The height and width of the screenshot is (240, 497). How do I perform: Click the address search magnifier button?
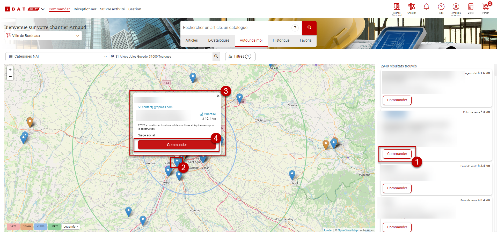(x=216, y=57)
